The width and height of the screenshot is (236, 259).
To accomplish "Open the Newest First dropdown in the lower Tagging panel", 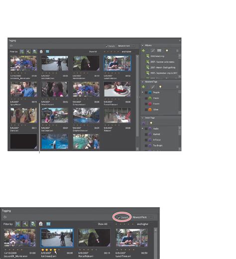I will tap(142, 217).
